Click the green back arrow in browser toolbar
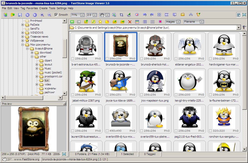Screen dimensions: 248x163 tap(72, 22)
